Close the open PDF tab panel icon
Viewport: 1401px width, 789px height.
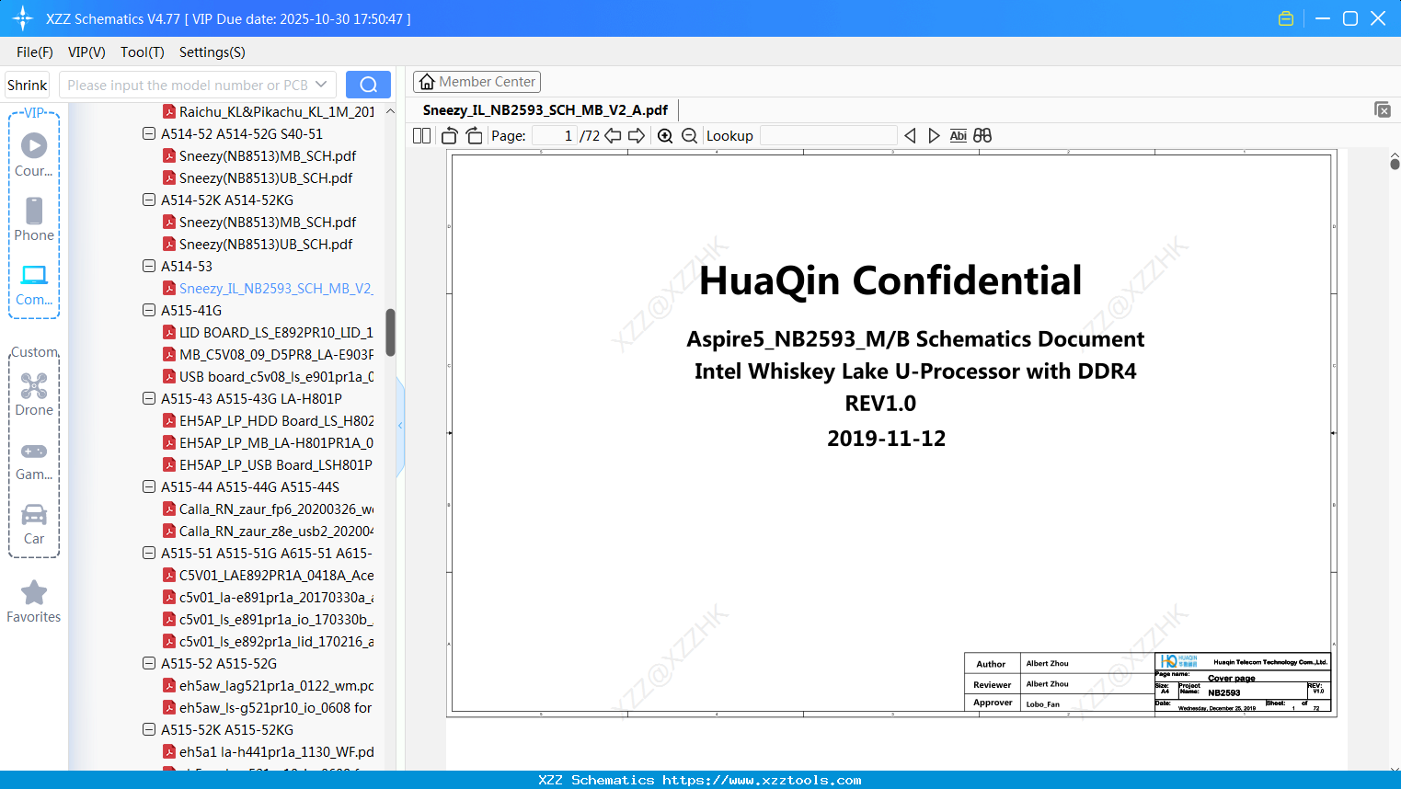[1383, 109]
